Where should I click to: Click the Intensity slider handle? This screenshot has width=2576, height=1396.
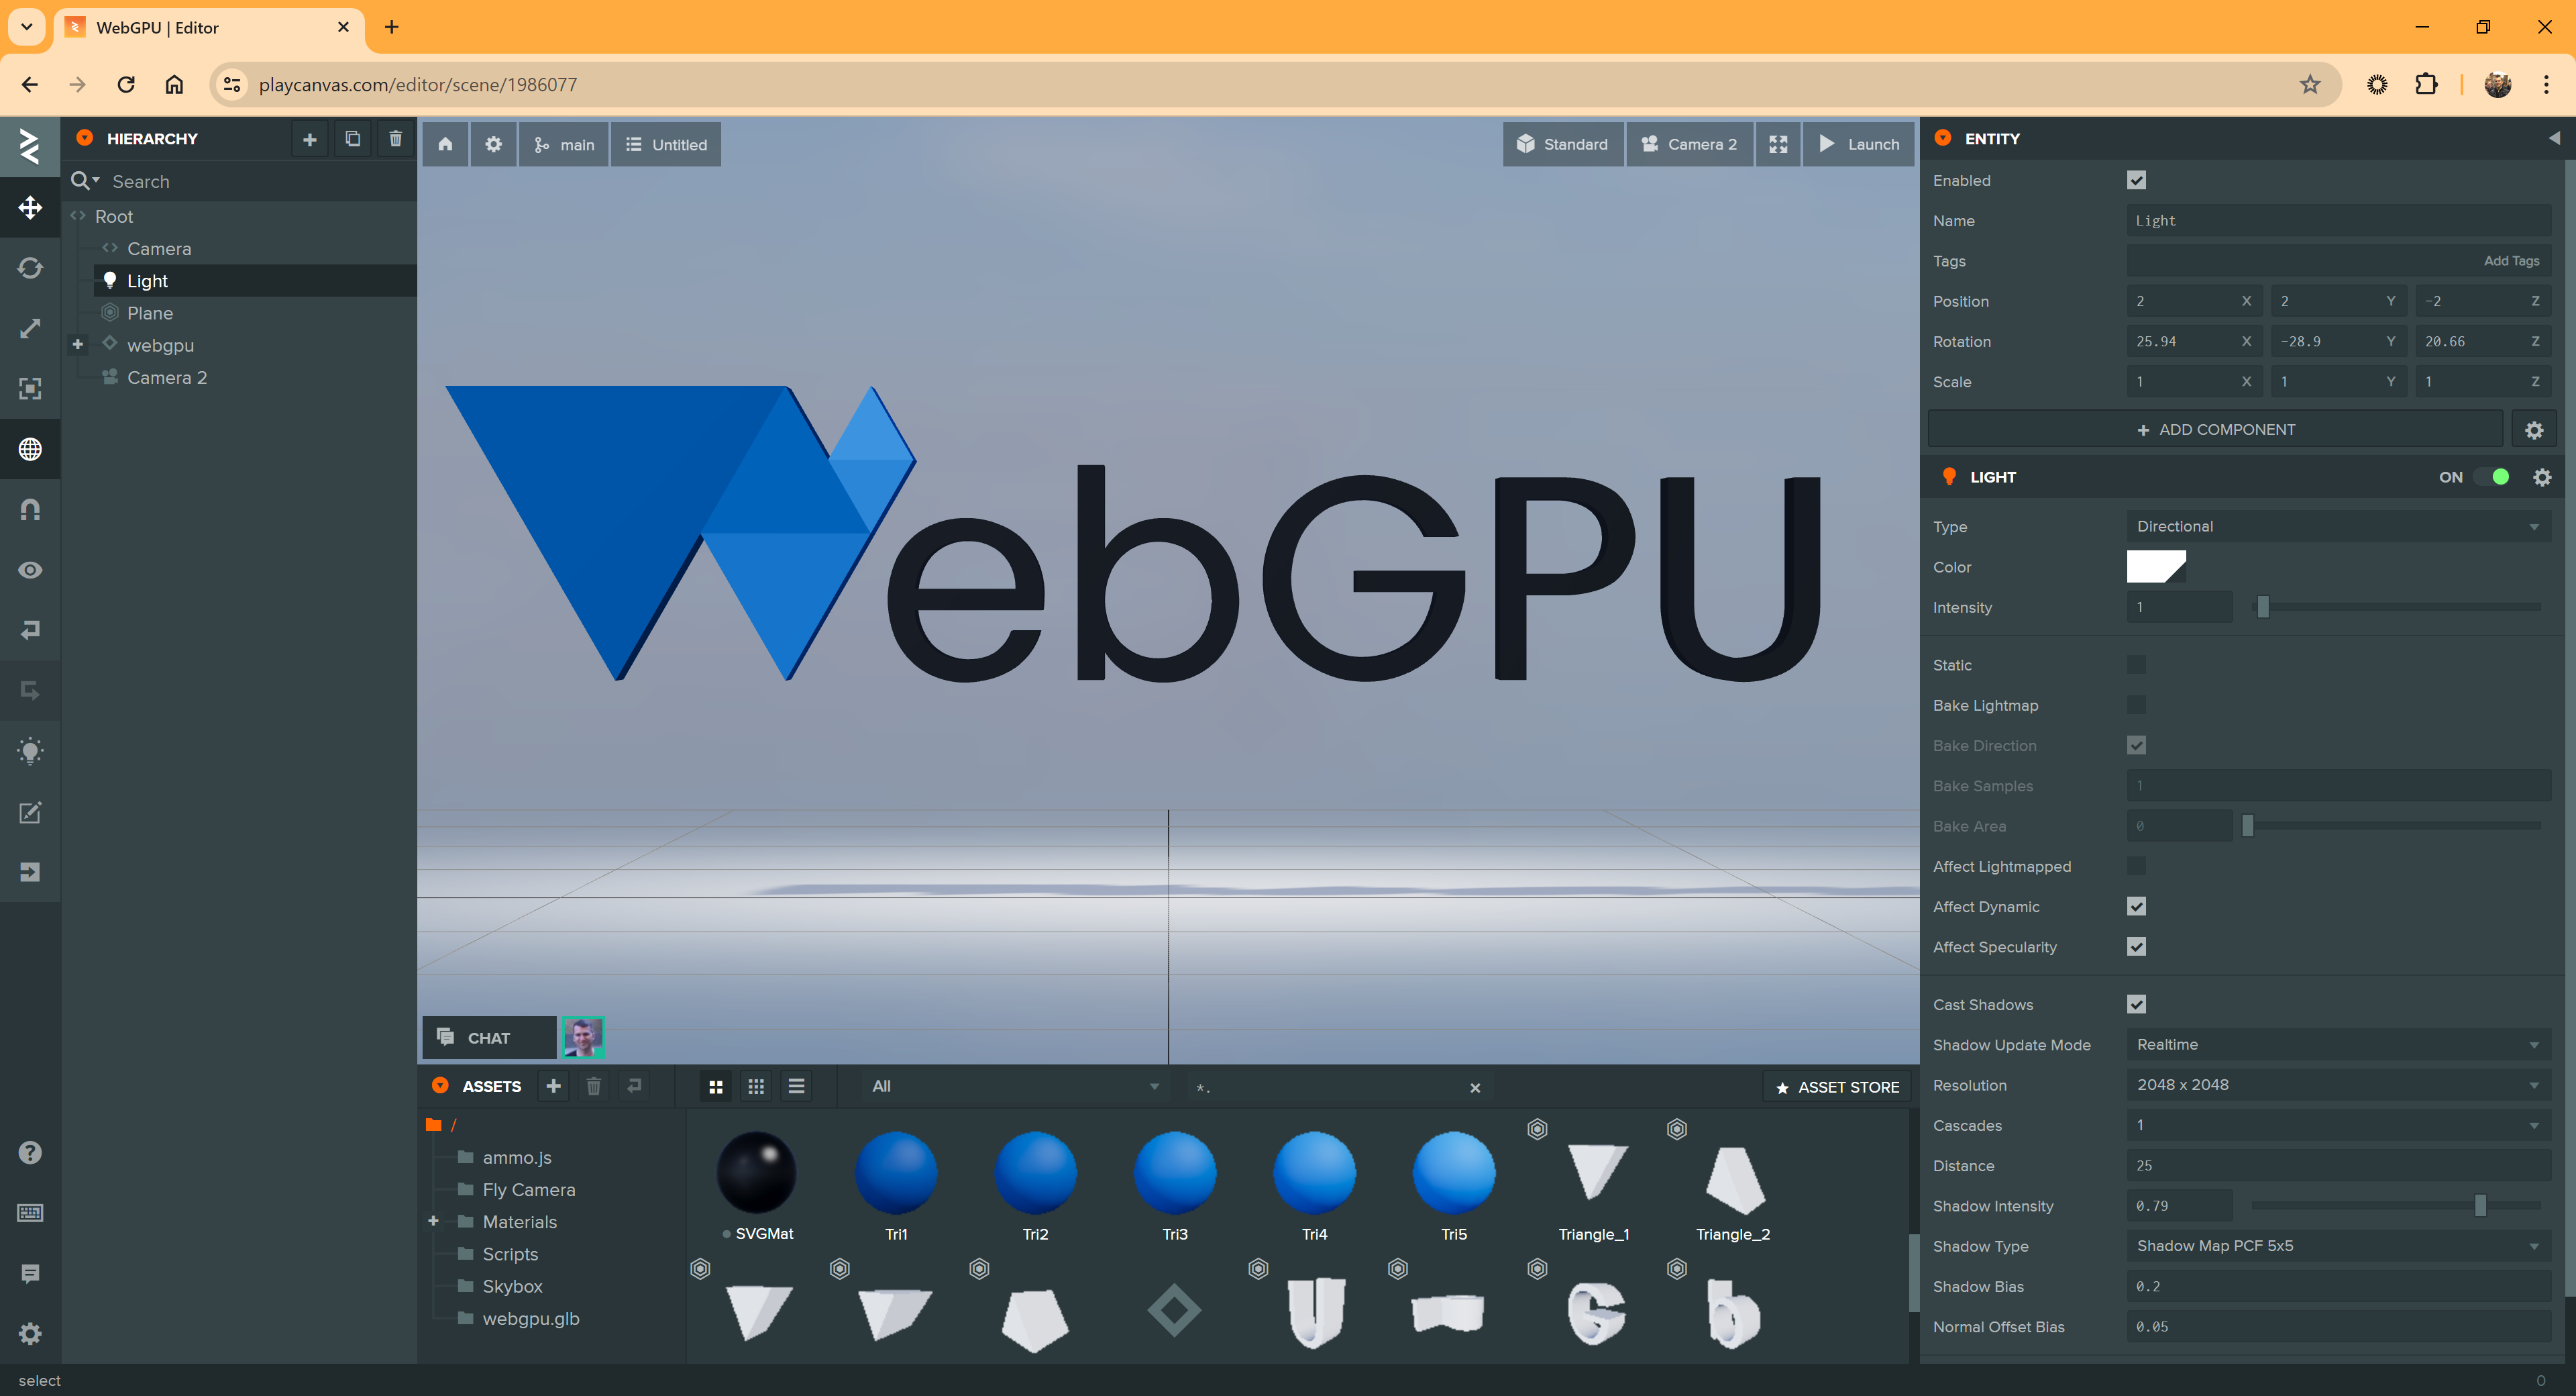pyautogui.click(x=2262, y=607)
